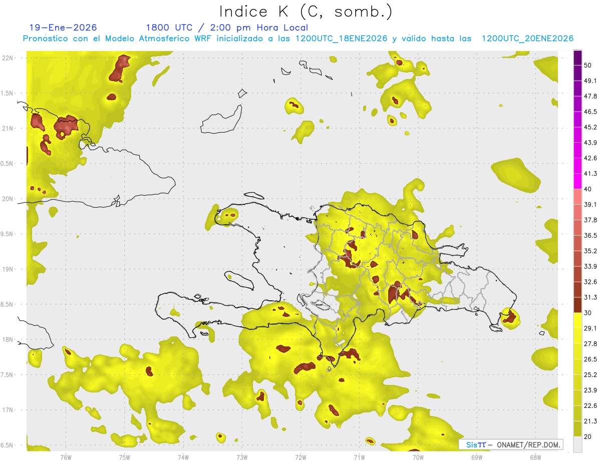Viewport: 601px width, 464px height.
Task: Click the colorbar label "33.9"
Action: pyautogui.click(x=590, y=266)
